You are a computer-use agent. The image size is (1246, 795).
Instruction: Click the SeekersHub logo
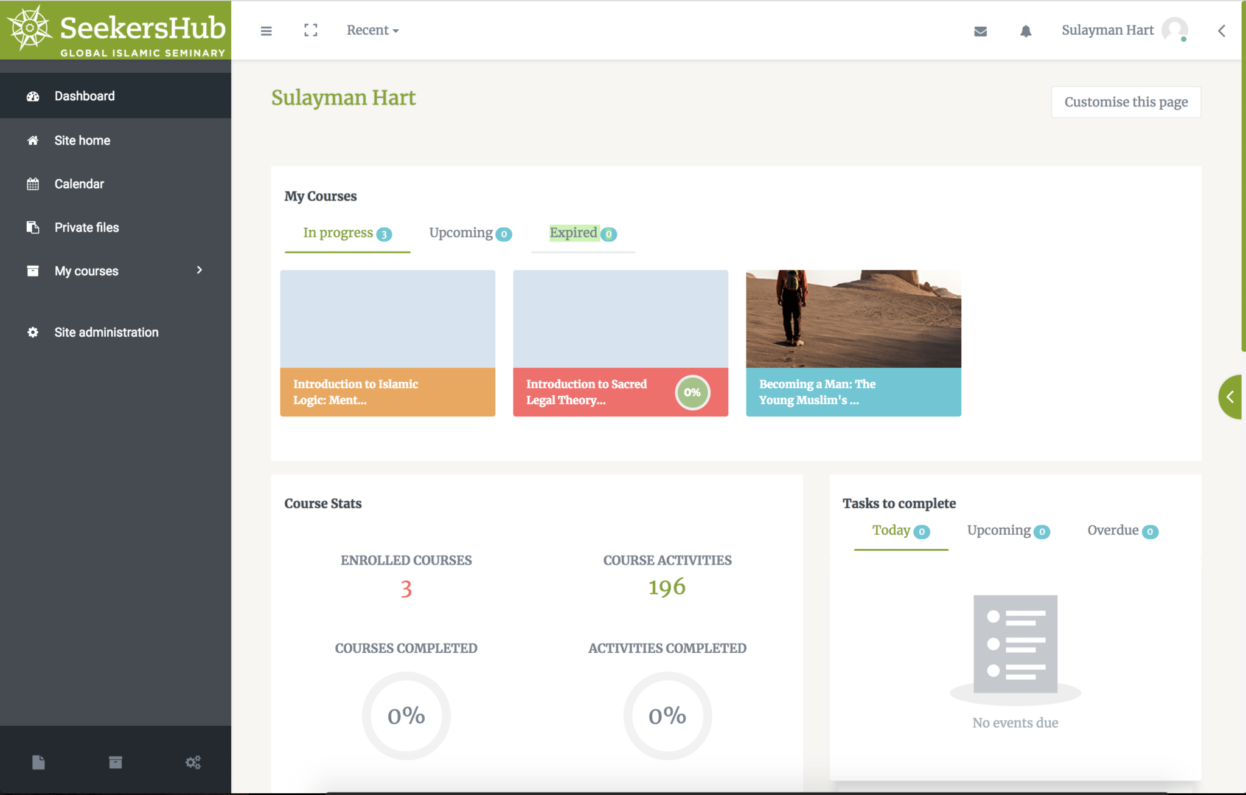(116, 30)
